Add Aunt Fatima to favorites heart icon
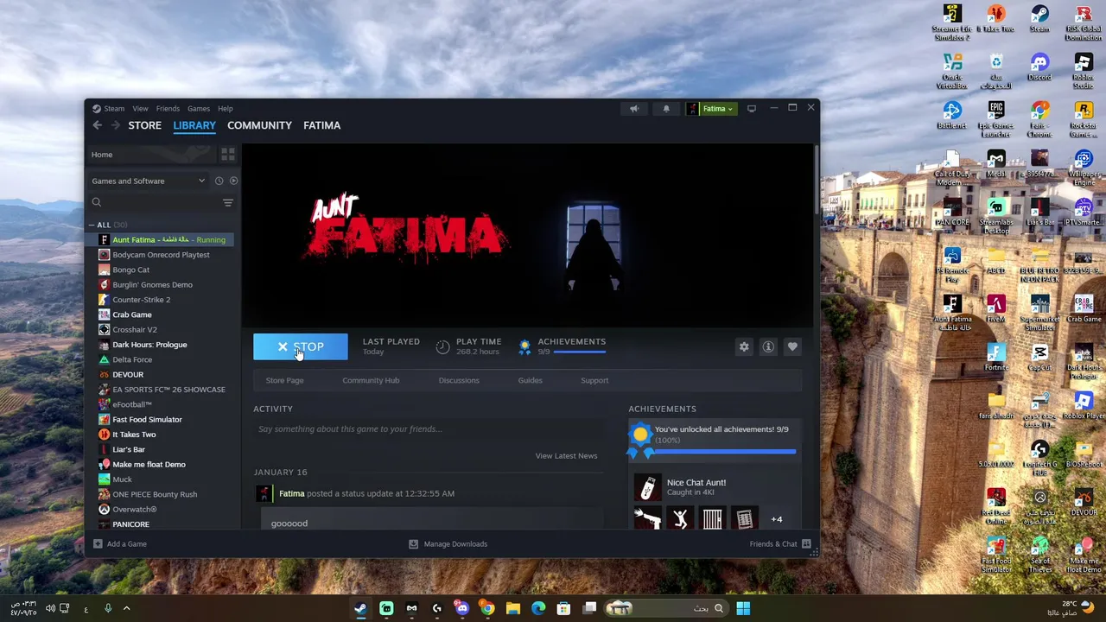Screen dimensions: 1106x622 coord(792,346)
